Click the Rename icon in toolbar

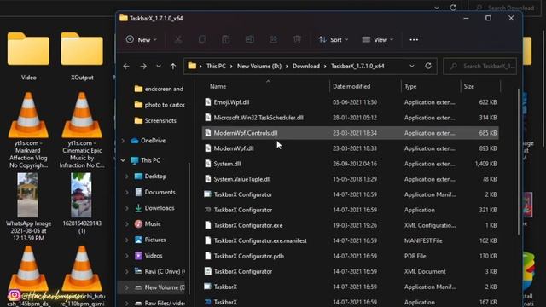[x=250, y=40]
